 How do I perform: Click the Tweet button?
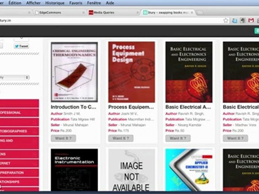tap(22, 46)
